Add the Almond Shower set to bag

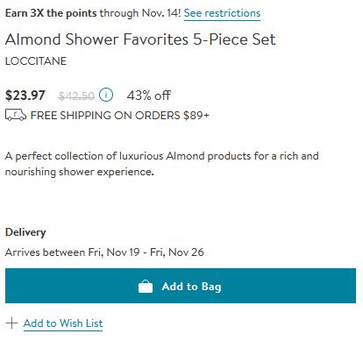pos(181,286)
